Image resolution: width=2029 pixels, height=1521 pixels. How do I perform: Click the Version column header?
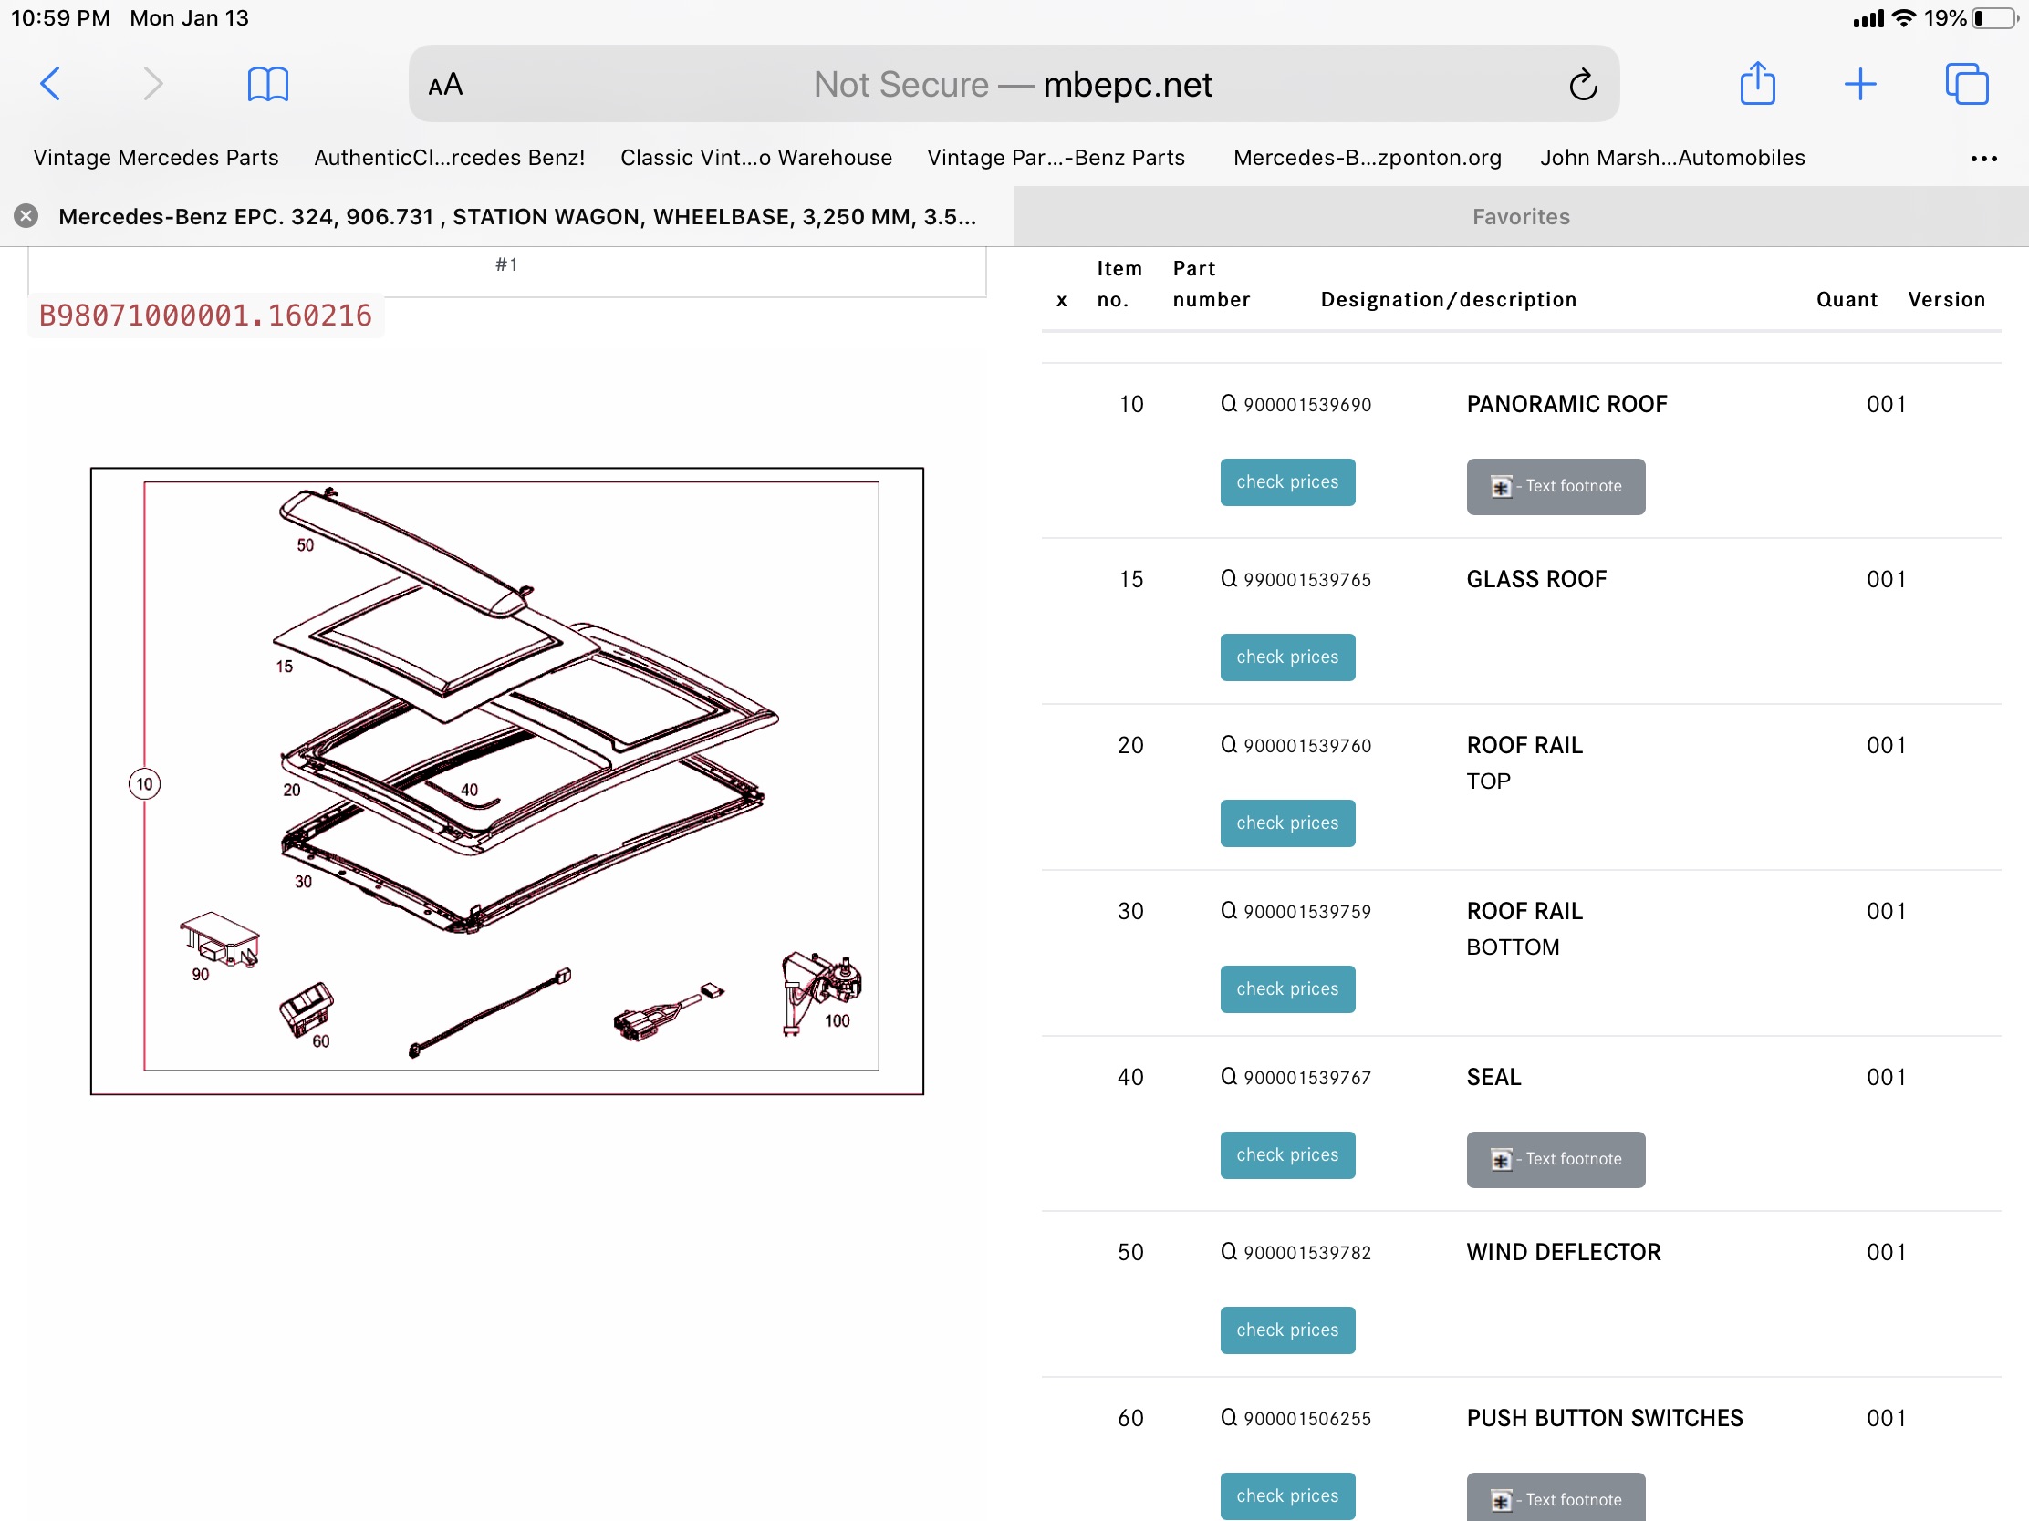pos(1947,300)
